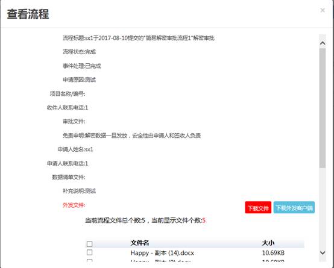Click the red 外发文件 label
The height and width of the screenshot is (268, 334).
click(74, 205)
